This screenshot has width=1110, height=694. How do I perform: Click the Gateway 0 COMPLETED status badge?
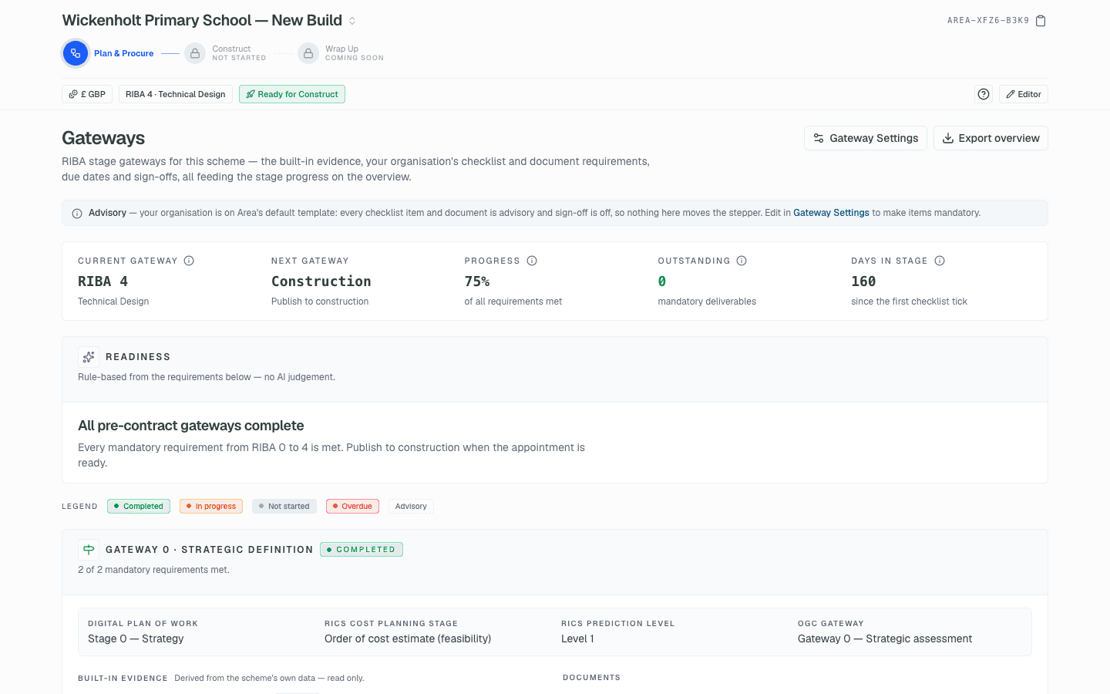coord(362,550)
